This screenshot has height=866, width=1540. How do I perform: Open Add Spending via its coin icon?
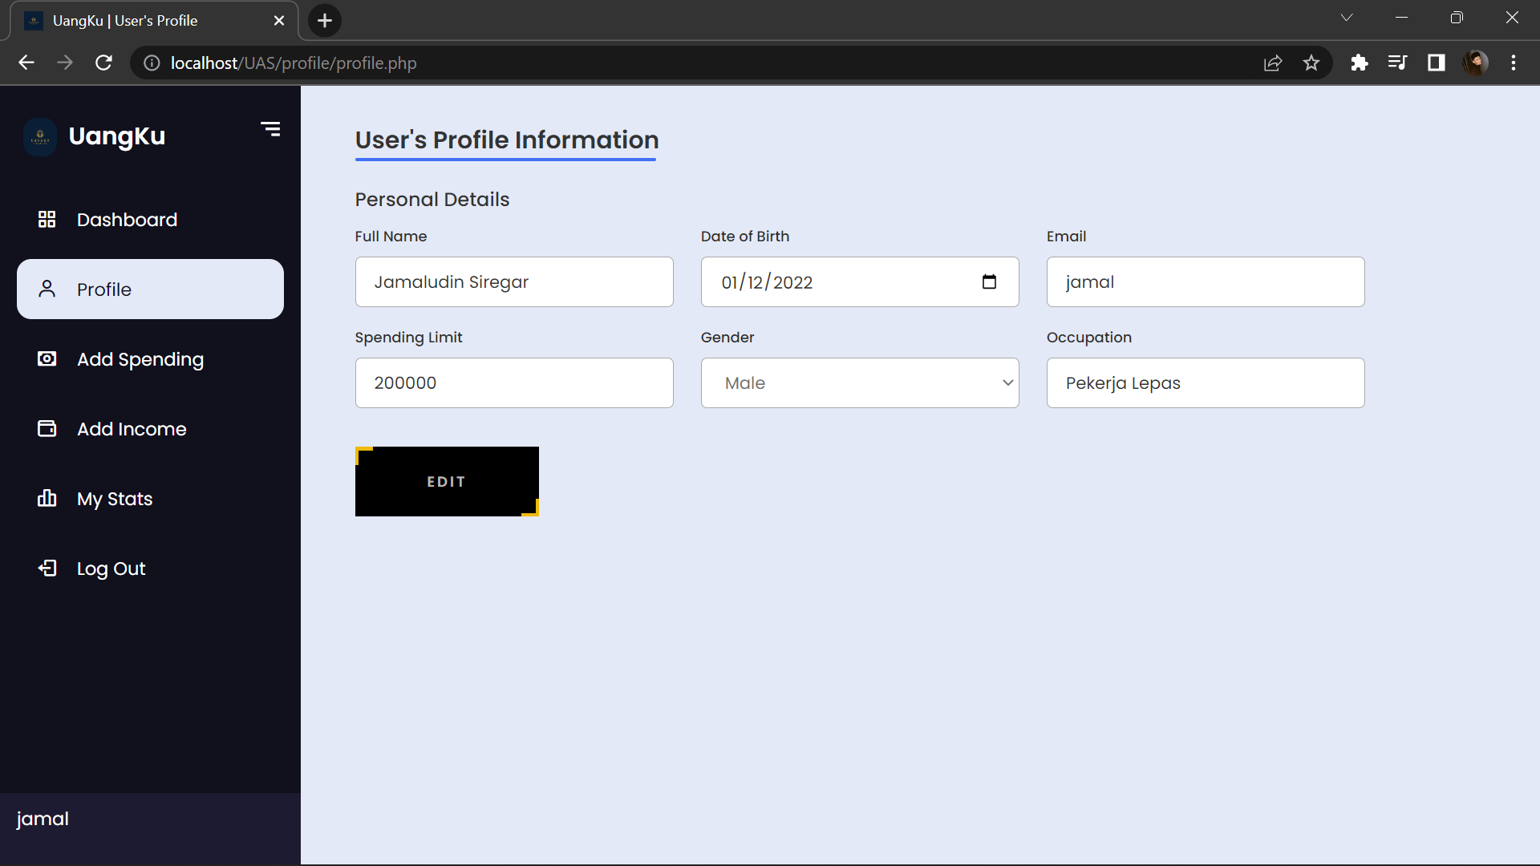47,359
